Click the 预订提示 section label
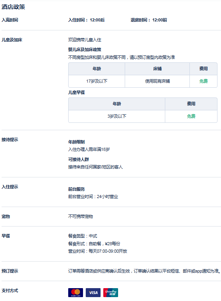This screenshot has width=221, height=301. (10, 271)
